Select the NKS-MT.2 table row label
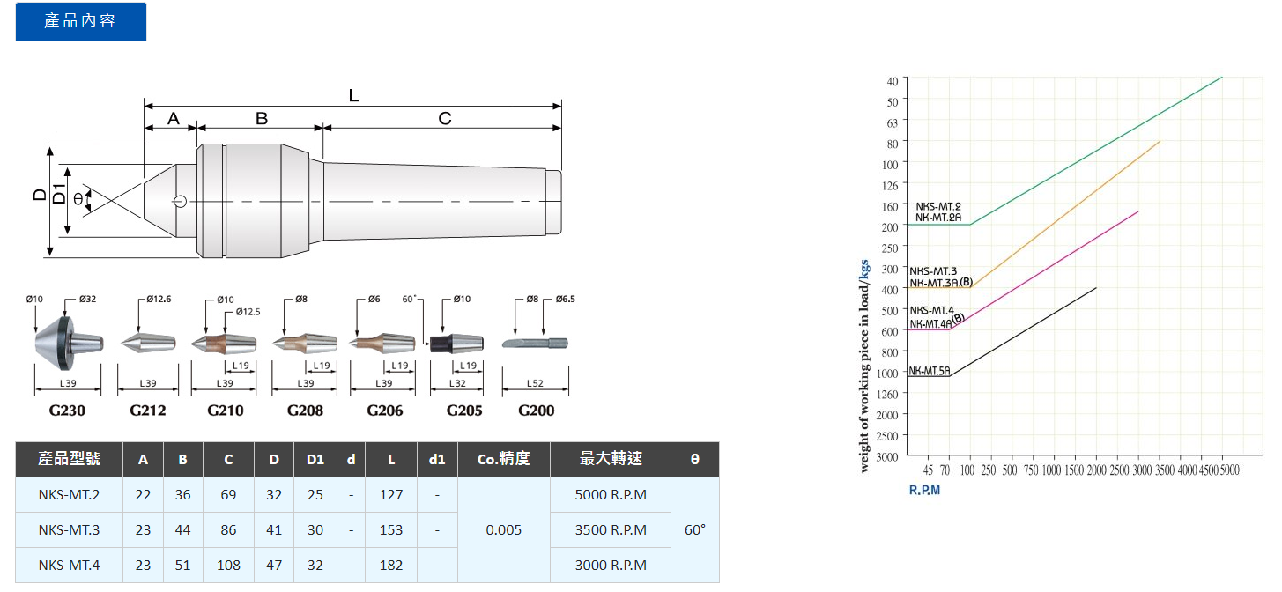 tap(69, 495)
